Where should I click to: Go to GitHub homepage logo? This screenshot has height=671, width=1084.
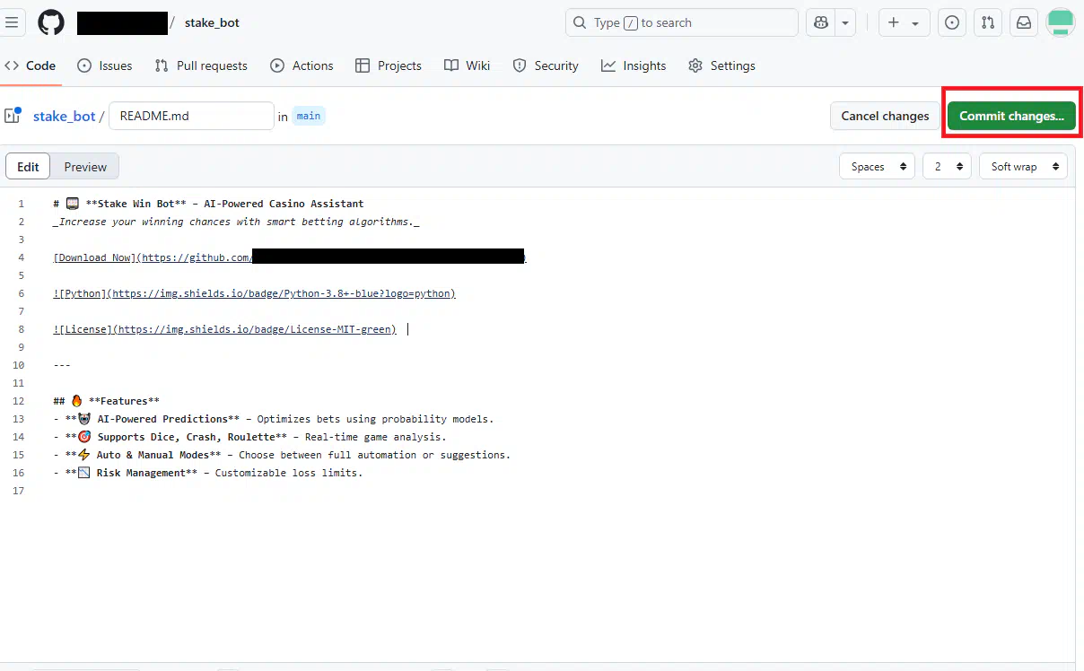click(x=51, y=22)
